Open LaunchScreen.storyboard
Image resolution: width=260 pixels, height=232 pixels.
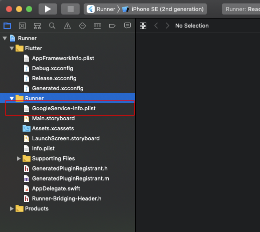pos(62,138)
